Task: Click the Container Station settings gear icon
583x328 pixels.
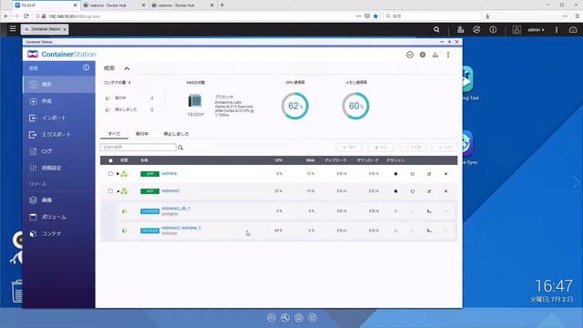Action: (423, 55)
